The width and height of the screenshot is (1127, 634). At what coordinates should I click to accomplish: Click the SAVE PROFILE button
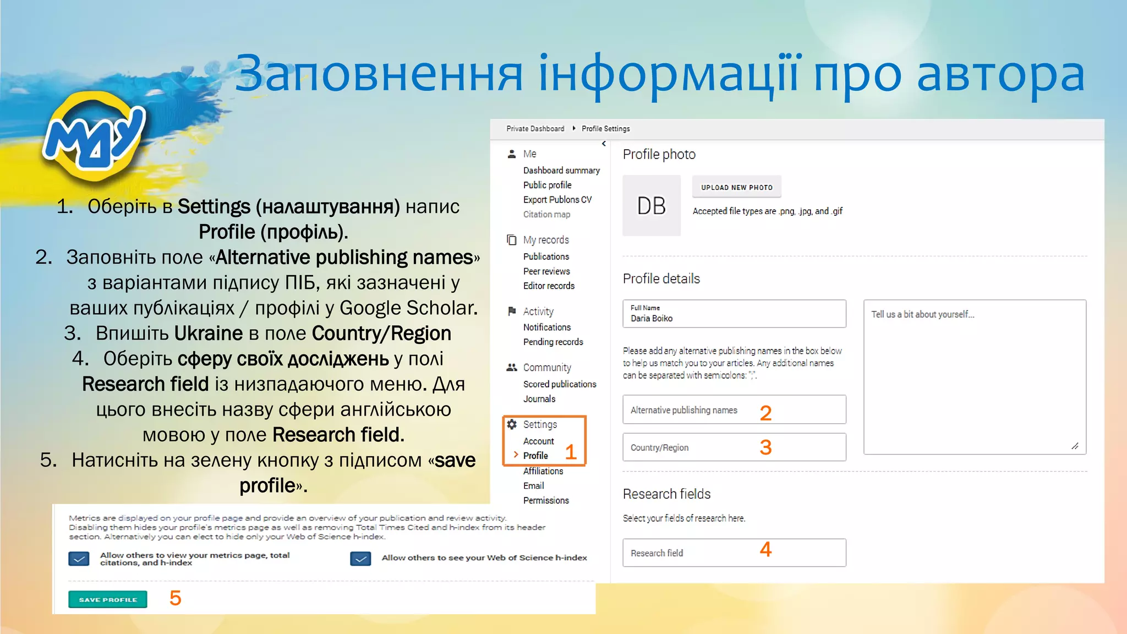pos(108,599)
